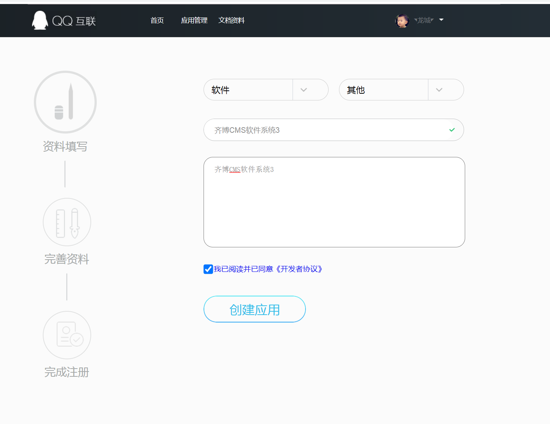Click the 资料填写 step circle icon
Screen dimensions: 550x424
click(x=65, y=102)
